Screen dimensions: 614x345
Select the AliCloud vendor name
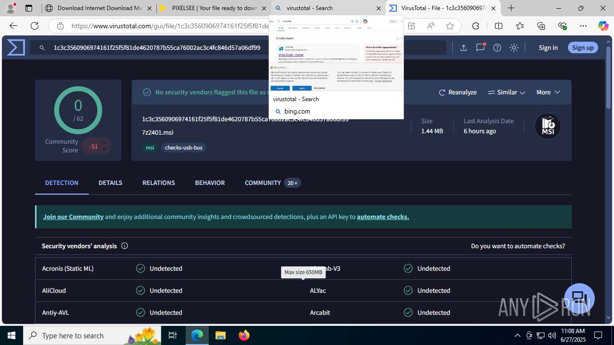point(54,290)
